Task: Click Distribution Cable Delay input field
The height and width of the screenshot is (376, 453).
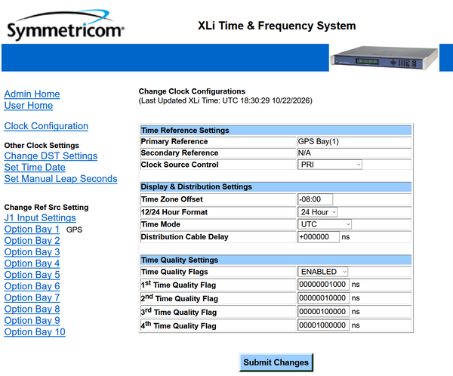Action: [x=319, y=237]
